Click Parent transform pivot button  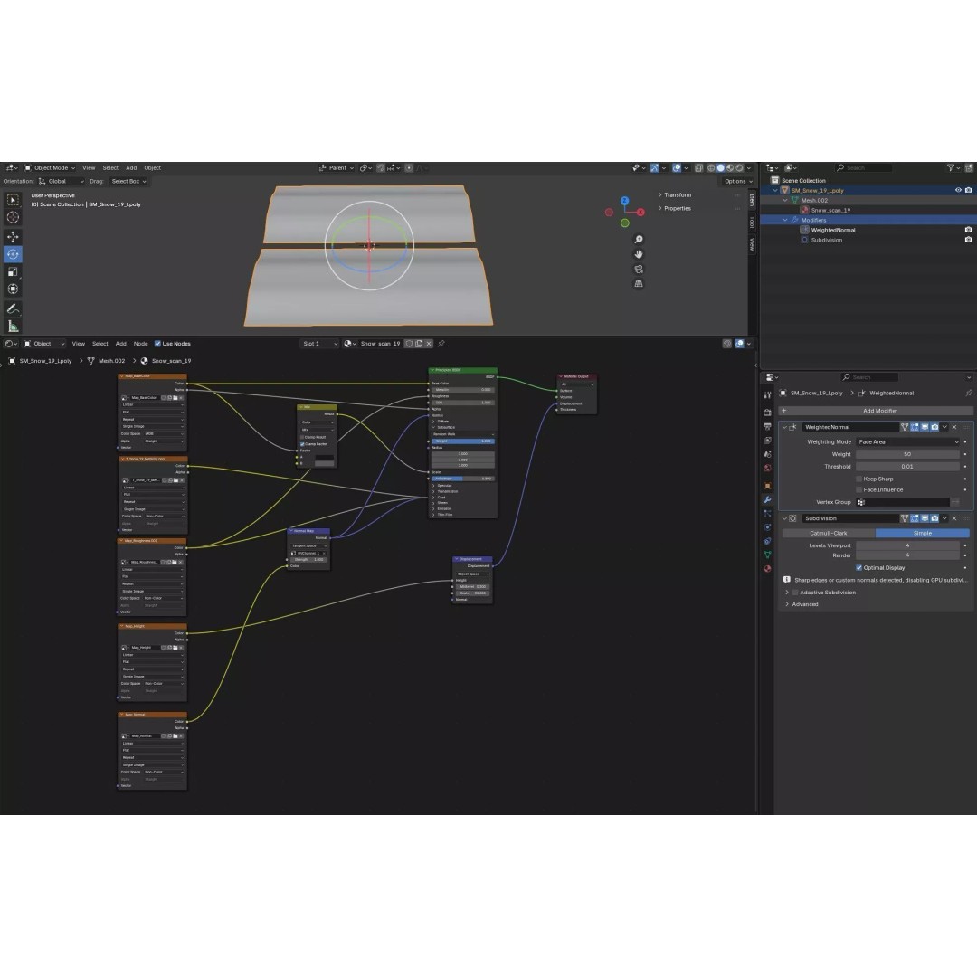point(337,167)
